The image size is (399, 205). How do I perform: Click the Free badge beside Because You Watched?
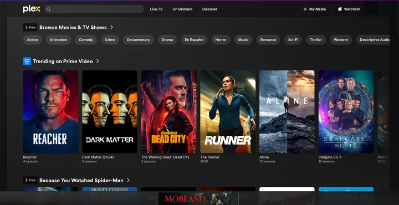(x=30, y=180)
